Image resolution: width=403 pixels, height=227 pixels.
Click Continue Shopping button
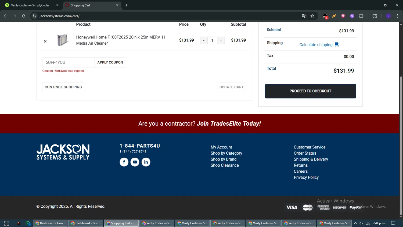point(63,87)
